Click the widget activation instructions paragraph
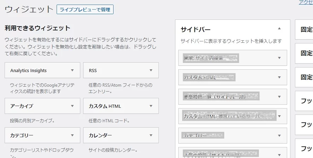 click(x=80, y=47)
